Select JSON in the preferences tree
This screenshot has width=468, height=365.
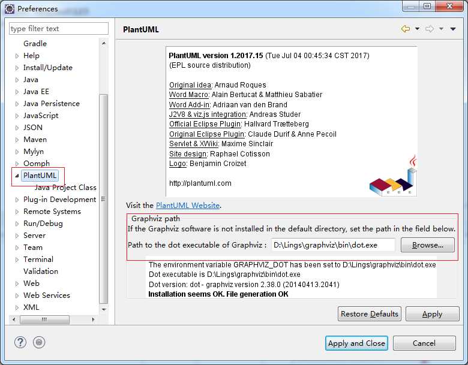[x=33, y=128]
